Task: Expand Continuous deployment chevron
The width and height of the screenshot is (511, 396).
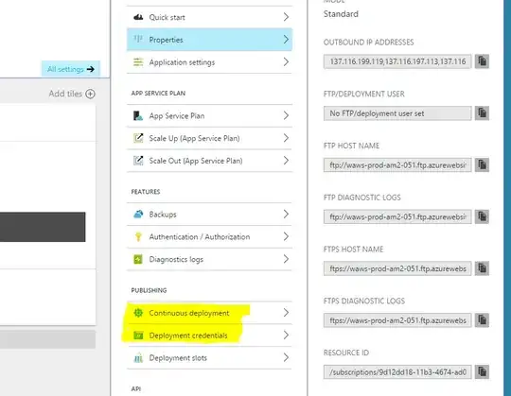Action: 286,313
